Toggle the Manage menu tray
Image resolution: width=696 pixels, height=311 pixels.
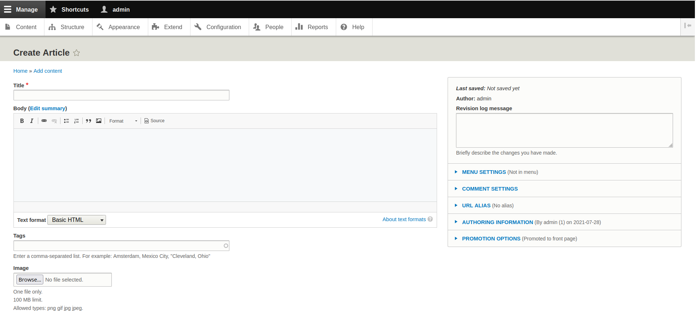pos(21,9)
